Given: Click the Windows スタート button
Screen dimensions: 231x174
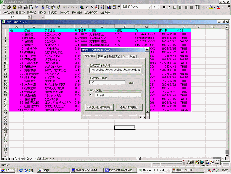Looking at the screenshot, I should coord(8,170).
